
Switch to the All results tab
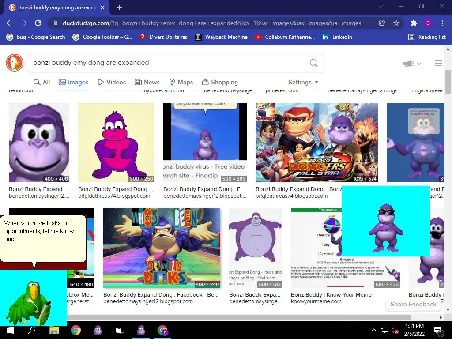(42, 82)
